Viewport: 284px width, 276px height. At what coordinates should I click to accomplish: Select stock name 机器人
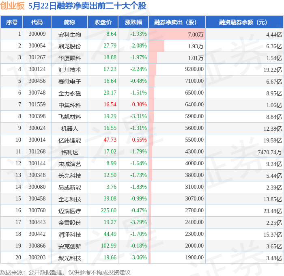pyautogui.click(x=69, y=129)
